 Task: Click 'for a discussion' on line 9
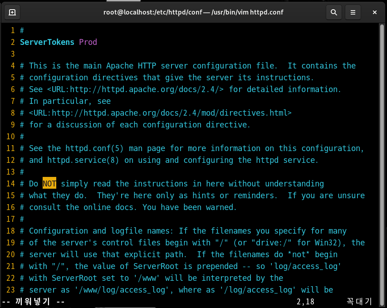pyautogui.click(x=65, y=125)
